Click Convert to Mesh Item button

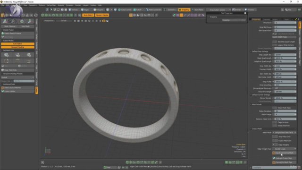284,162
